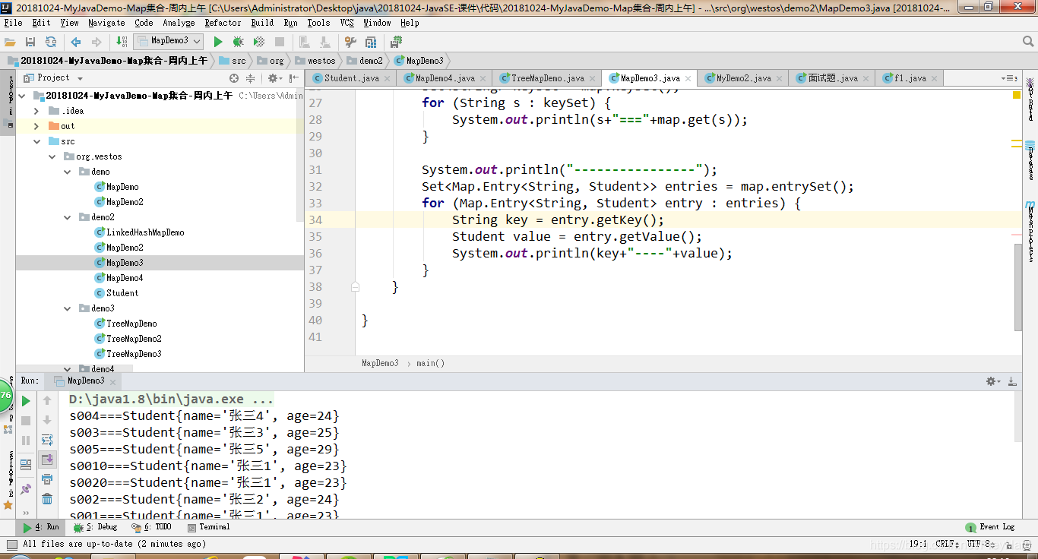Run with coverage from the toolbar
Viewport: 1038px width, 559px height.
(258, 42)
